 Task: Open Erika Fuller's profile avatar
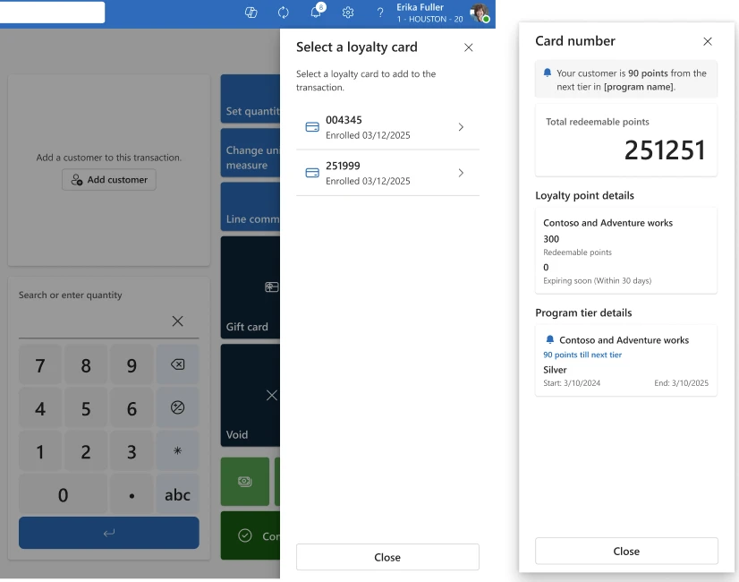[x=478, y=13]
